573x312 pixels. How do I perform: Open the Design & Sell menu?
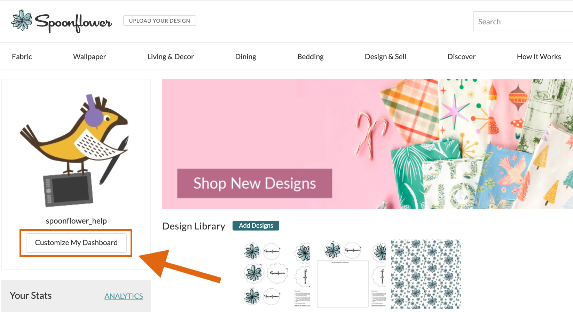(x=385, y=56)
